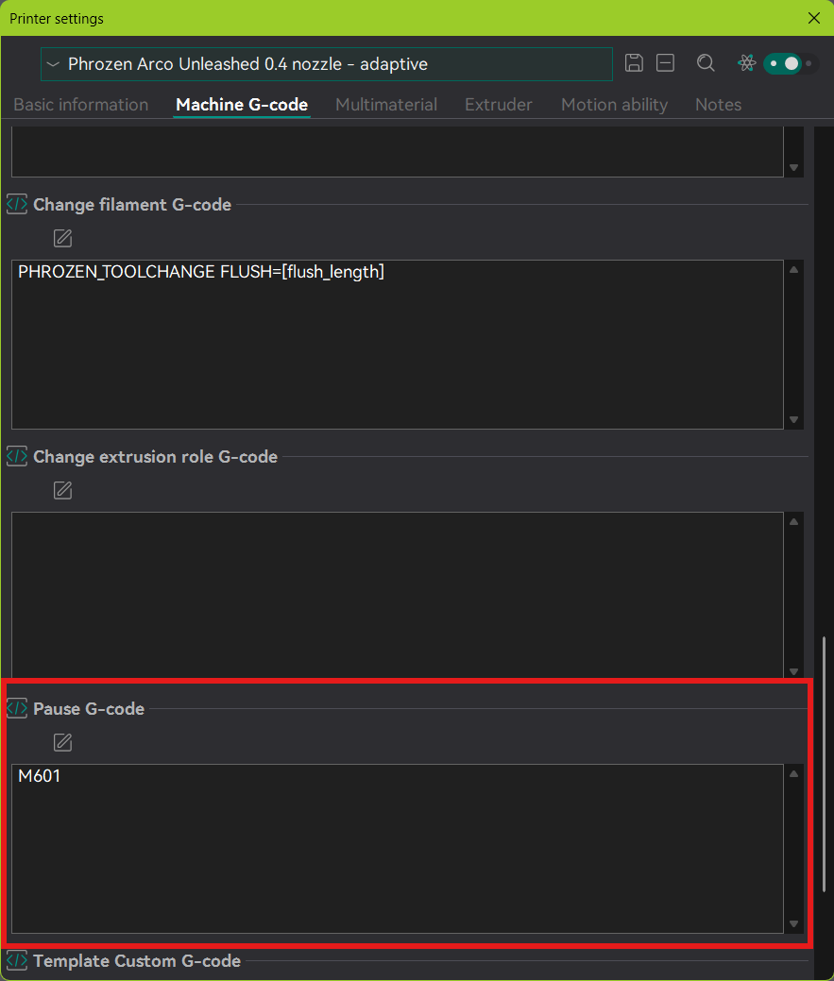Image resolution: width=834 pixels, height=981 pixels.
Task: Open the Multimaterial tab
Action: click(386, 105)
